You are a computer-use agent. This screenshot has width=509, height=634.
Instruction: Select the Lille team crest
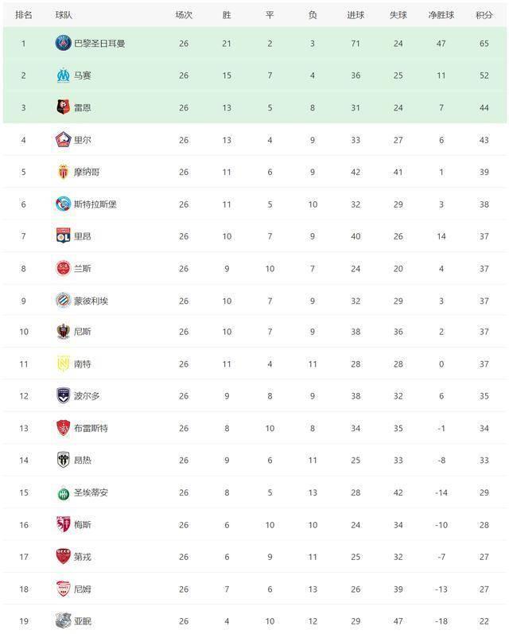click(x=63, y=139)
